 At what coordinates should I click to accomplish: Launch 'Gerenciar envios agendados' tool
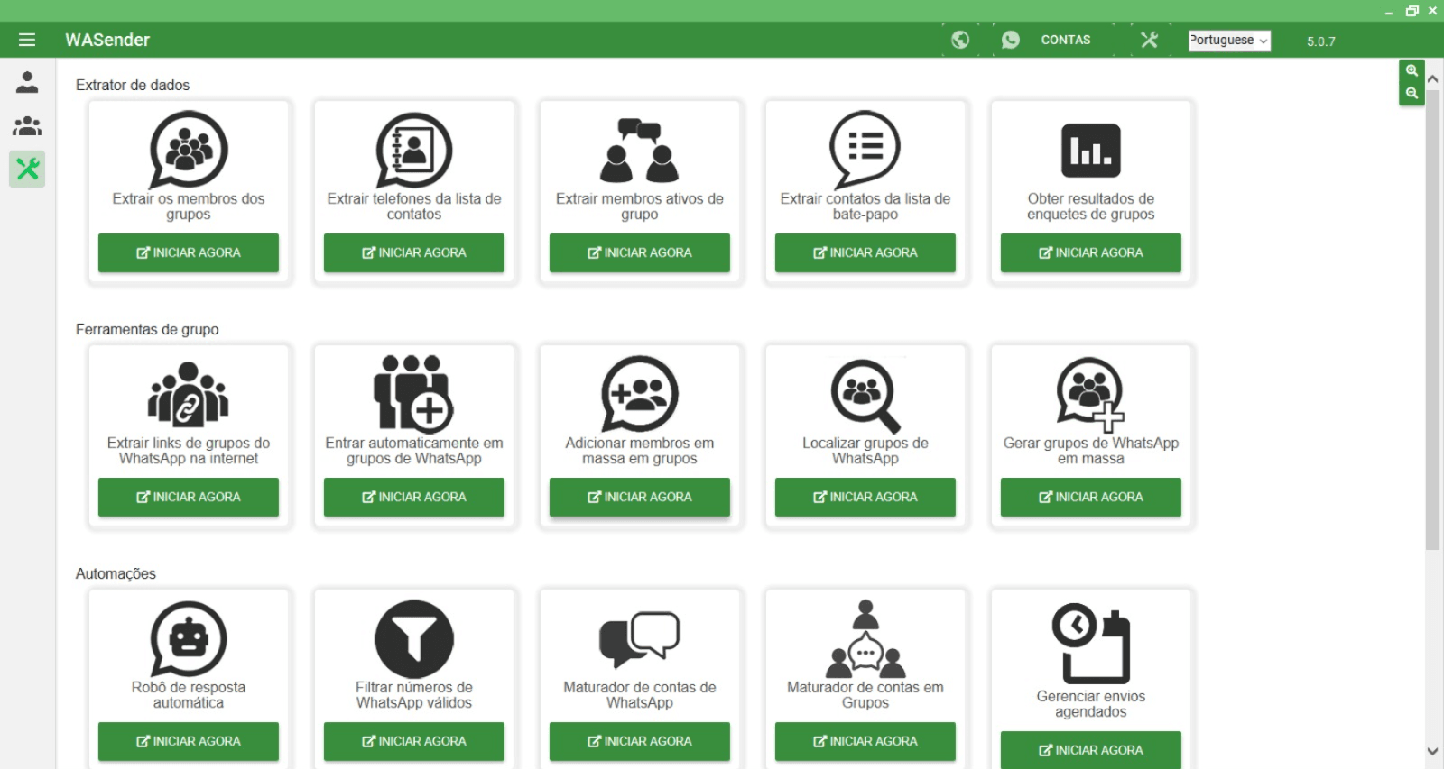[1090, 749]
